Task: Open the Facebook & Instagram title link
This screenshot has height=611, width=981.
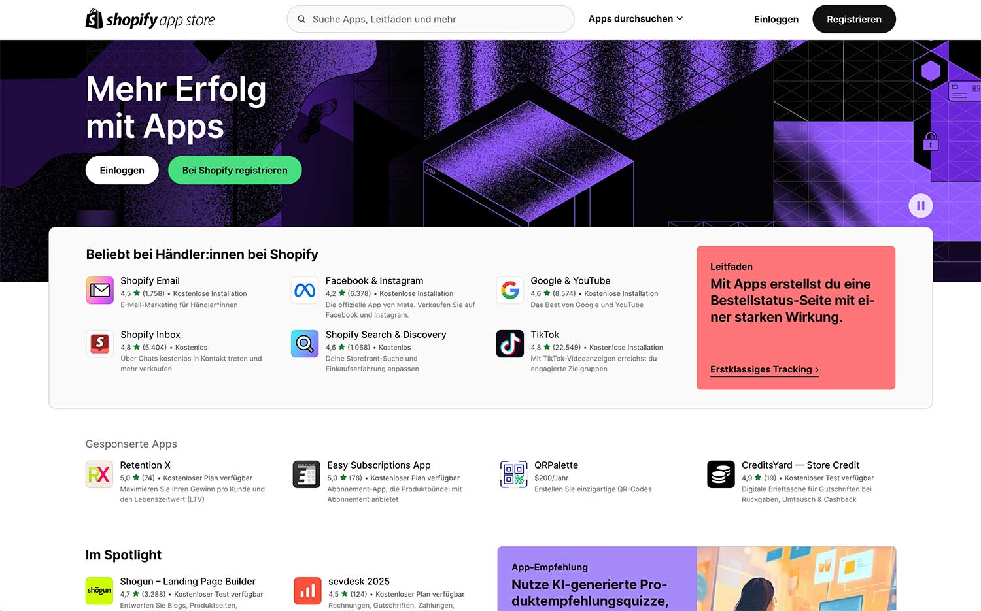Action: coord(374,281)
